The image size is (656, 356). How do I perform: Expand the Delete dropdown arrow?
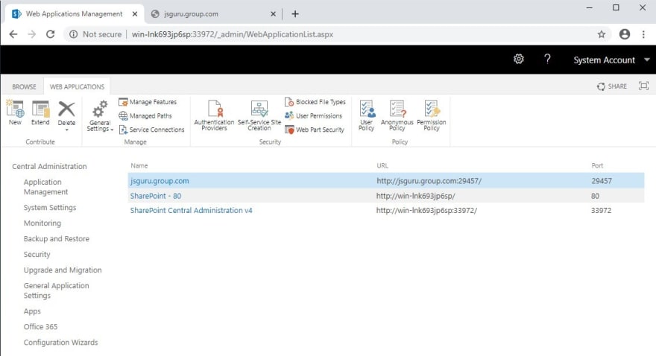(x=66, y=130)
